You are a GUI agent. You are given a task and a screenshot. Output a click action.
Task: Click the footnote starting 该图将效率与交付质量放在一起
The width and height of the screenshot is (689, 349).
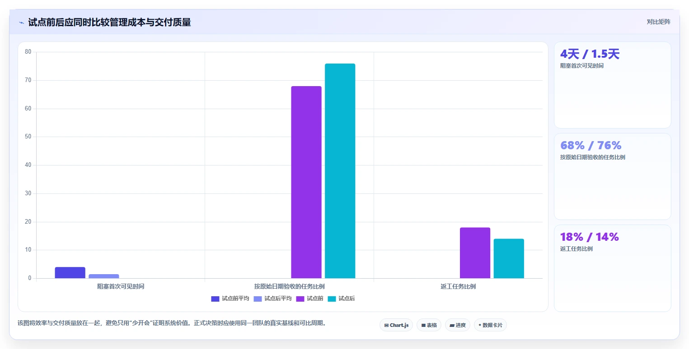click(172, 323)
